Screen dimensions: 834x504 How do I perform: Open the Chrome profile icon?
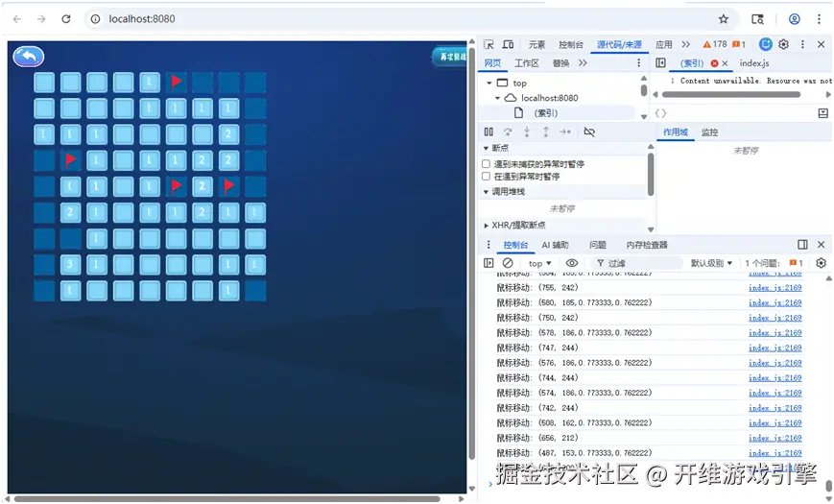point(794,19)
